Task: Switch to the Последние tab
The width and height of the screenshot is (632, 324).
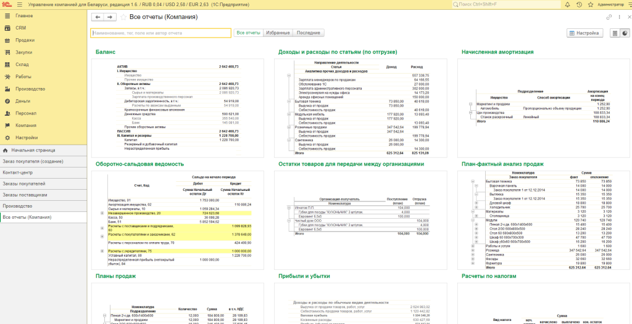Action: [x=309, y=33]
